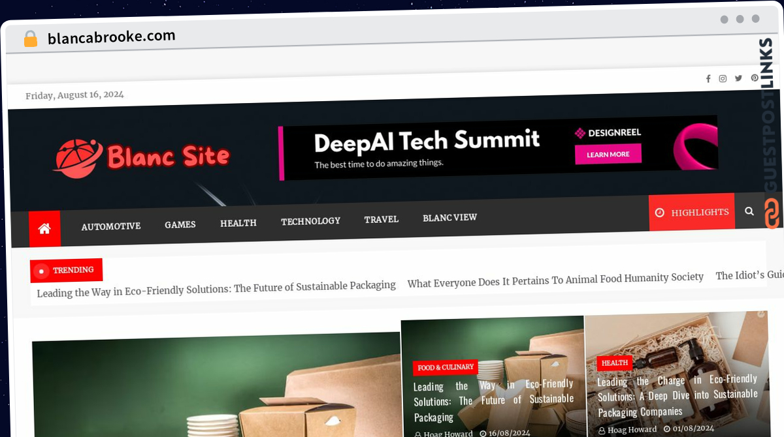Open the Facebook social icon
Screen dimensions: 784x437
click(x=708, y=79)
